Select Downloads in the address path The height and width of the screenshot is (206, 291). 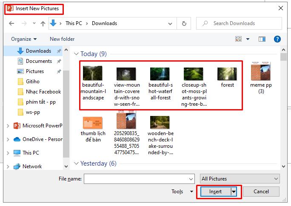(105, 23)
